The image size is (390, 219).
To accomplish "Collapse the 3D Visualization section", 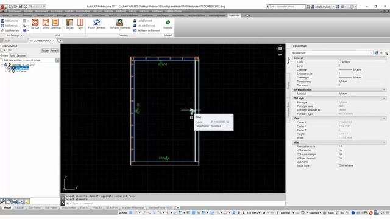I will pos(385,90).
